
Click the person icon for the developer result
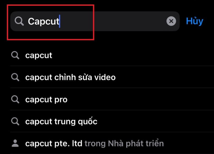pyautogui.click(x=15, y=143)
